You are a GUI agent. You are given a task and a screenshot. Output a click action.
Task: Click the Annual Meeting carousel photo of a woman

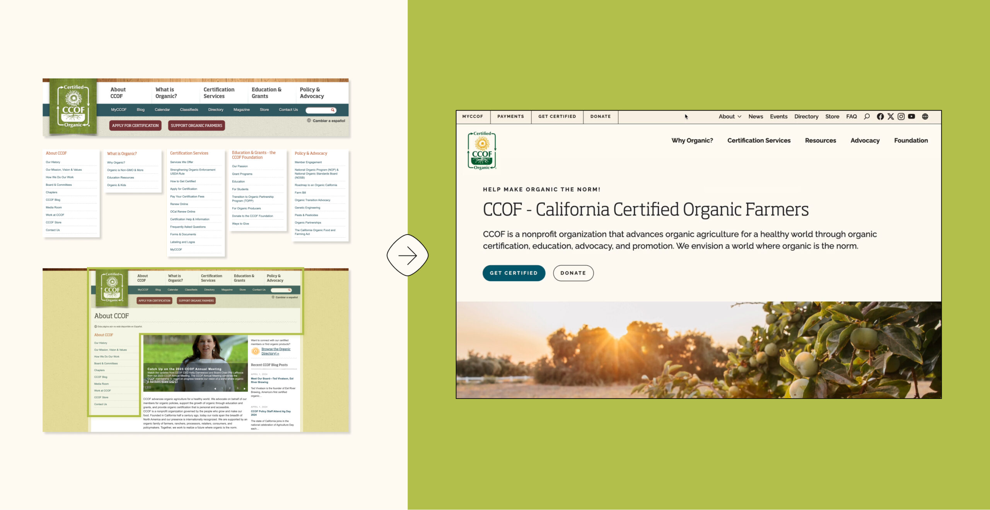pyautogui.click(x=195, y=364)
